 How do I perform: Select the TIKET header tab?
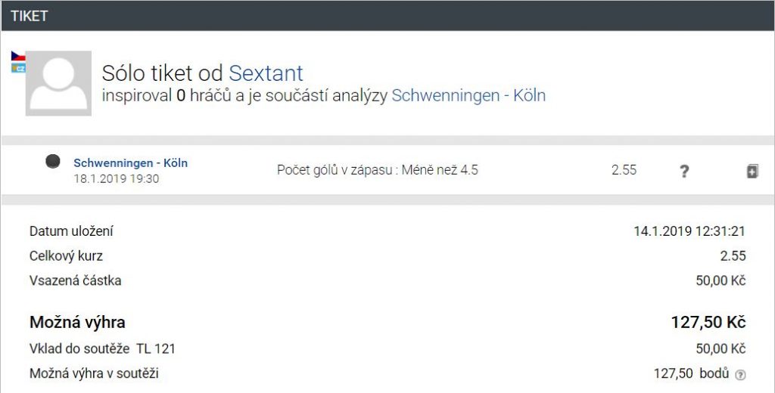coord(30,15)
